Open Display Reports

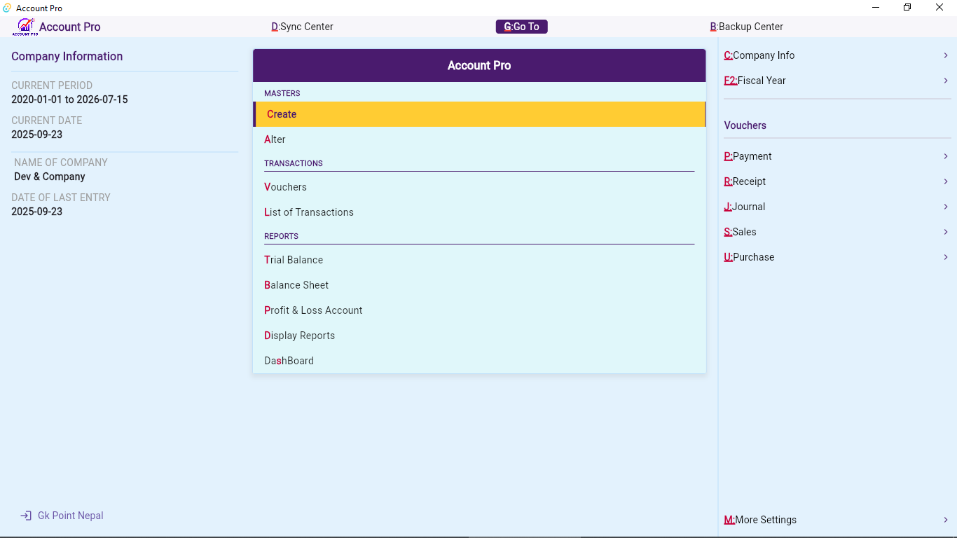(479, 336)
